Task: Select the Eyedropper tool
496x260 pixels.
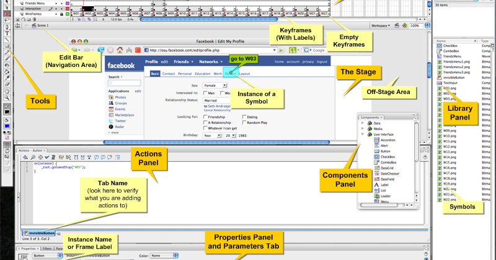Action: [7, 78]
